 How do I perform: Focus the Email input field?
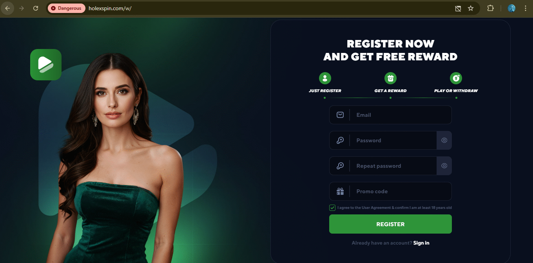click(x=390, y=115)
